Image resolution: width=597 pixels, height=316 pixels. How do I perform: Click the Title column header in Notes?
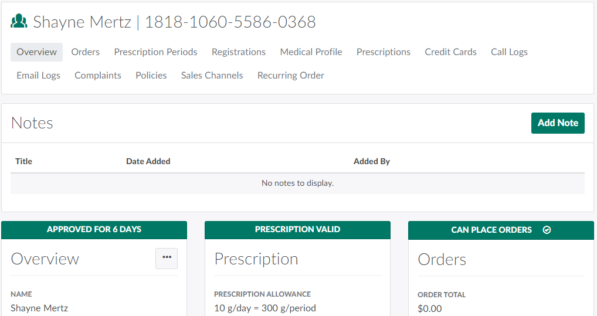[x=23, y=161]
